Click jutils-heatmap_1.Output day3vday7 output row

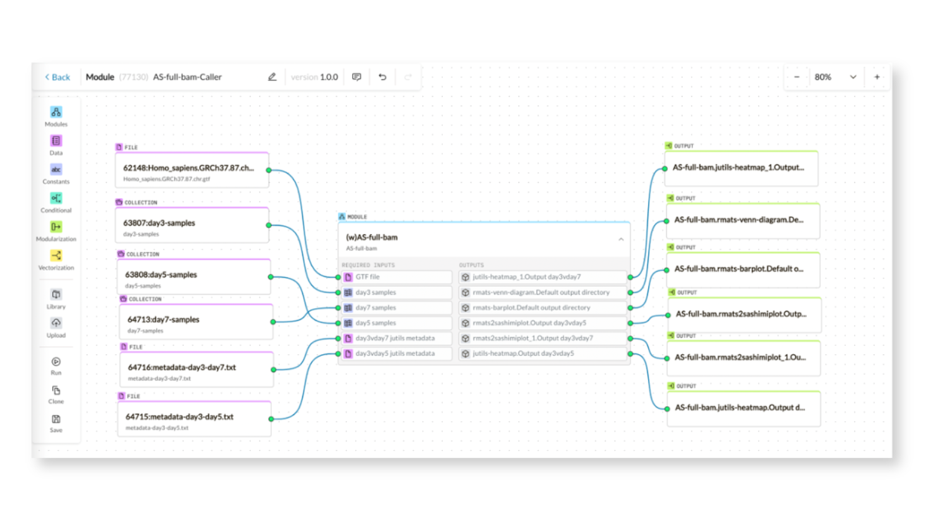point(543,277)
